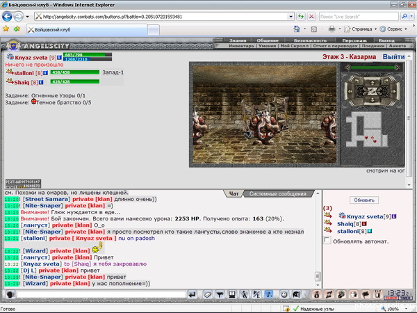Click the money bag icon in the bottom bar
Viewport: 417px width, 313px height.
pos(316,294)
